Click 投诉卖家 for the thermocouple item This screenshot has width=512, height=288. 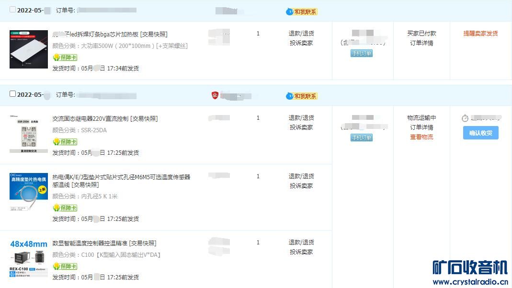(x=301, y=185)
